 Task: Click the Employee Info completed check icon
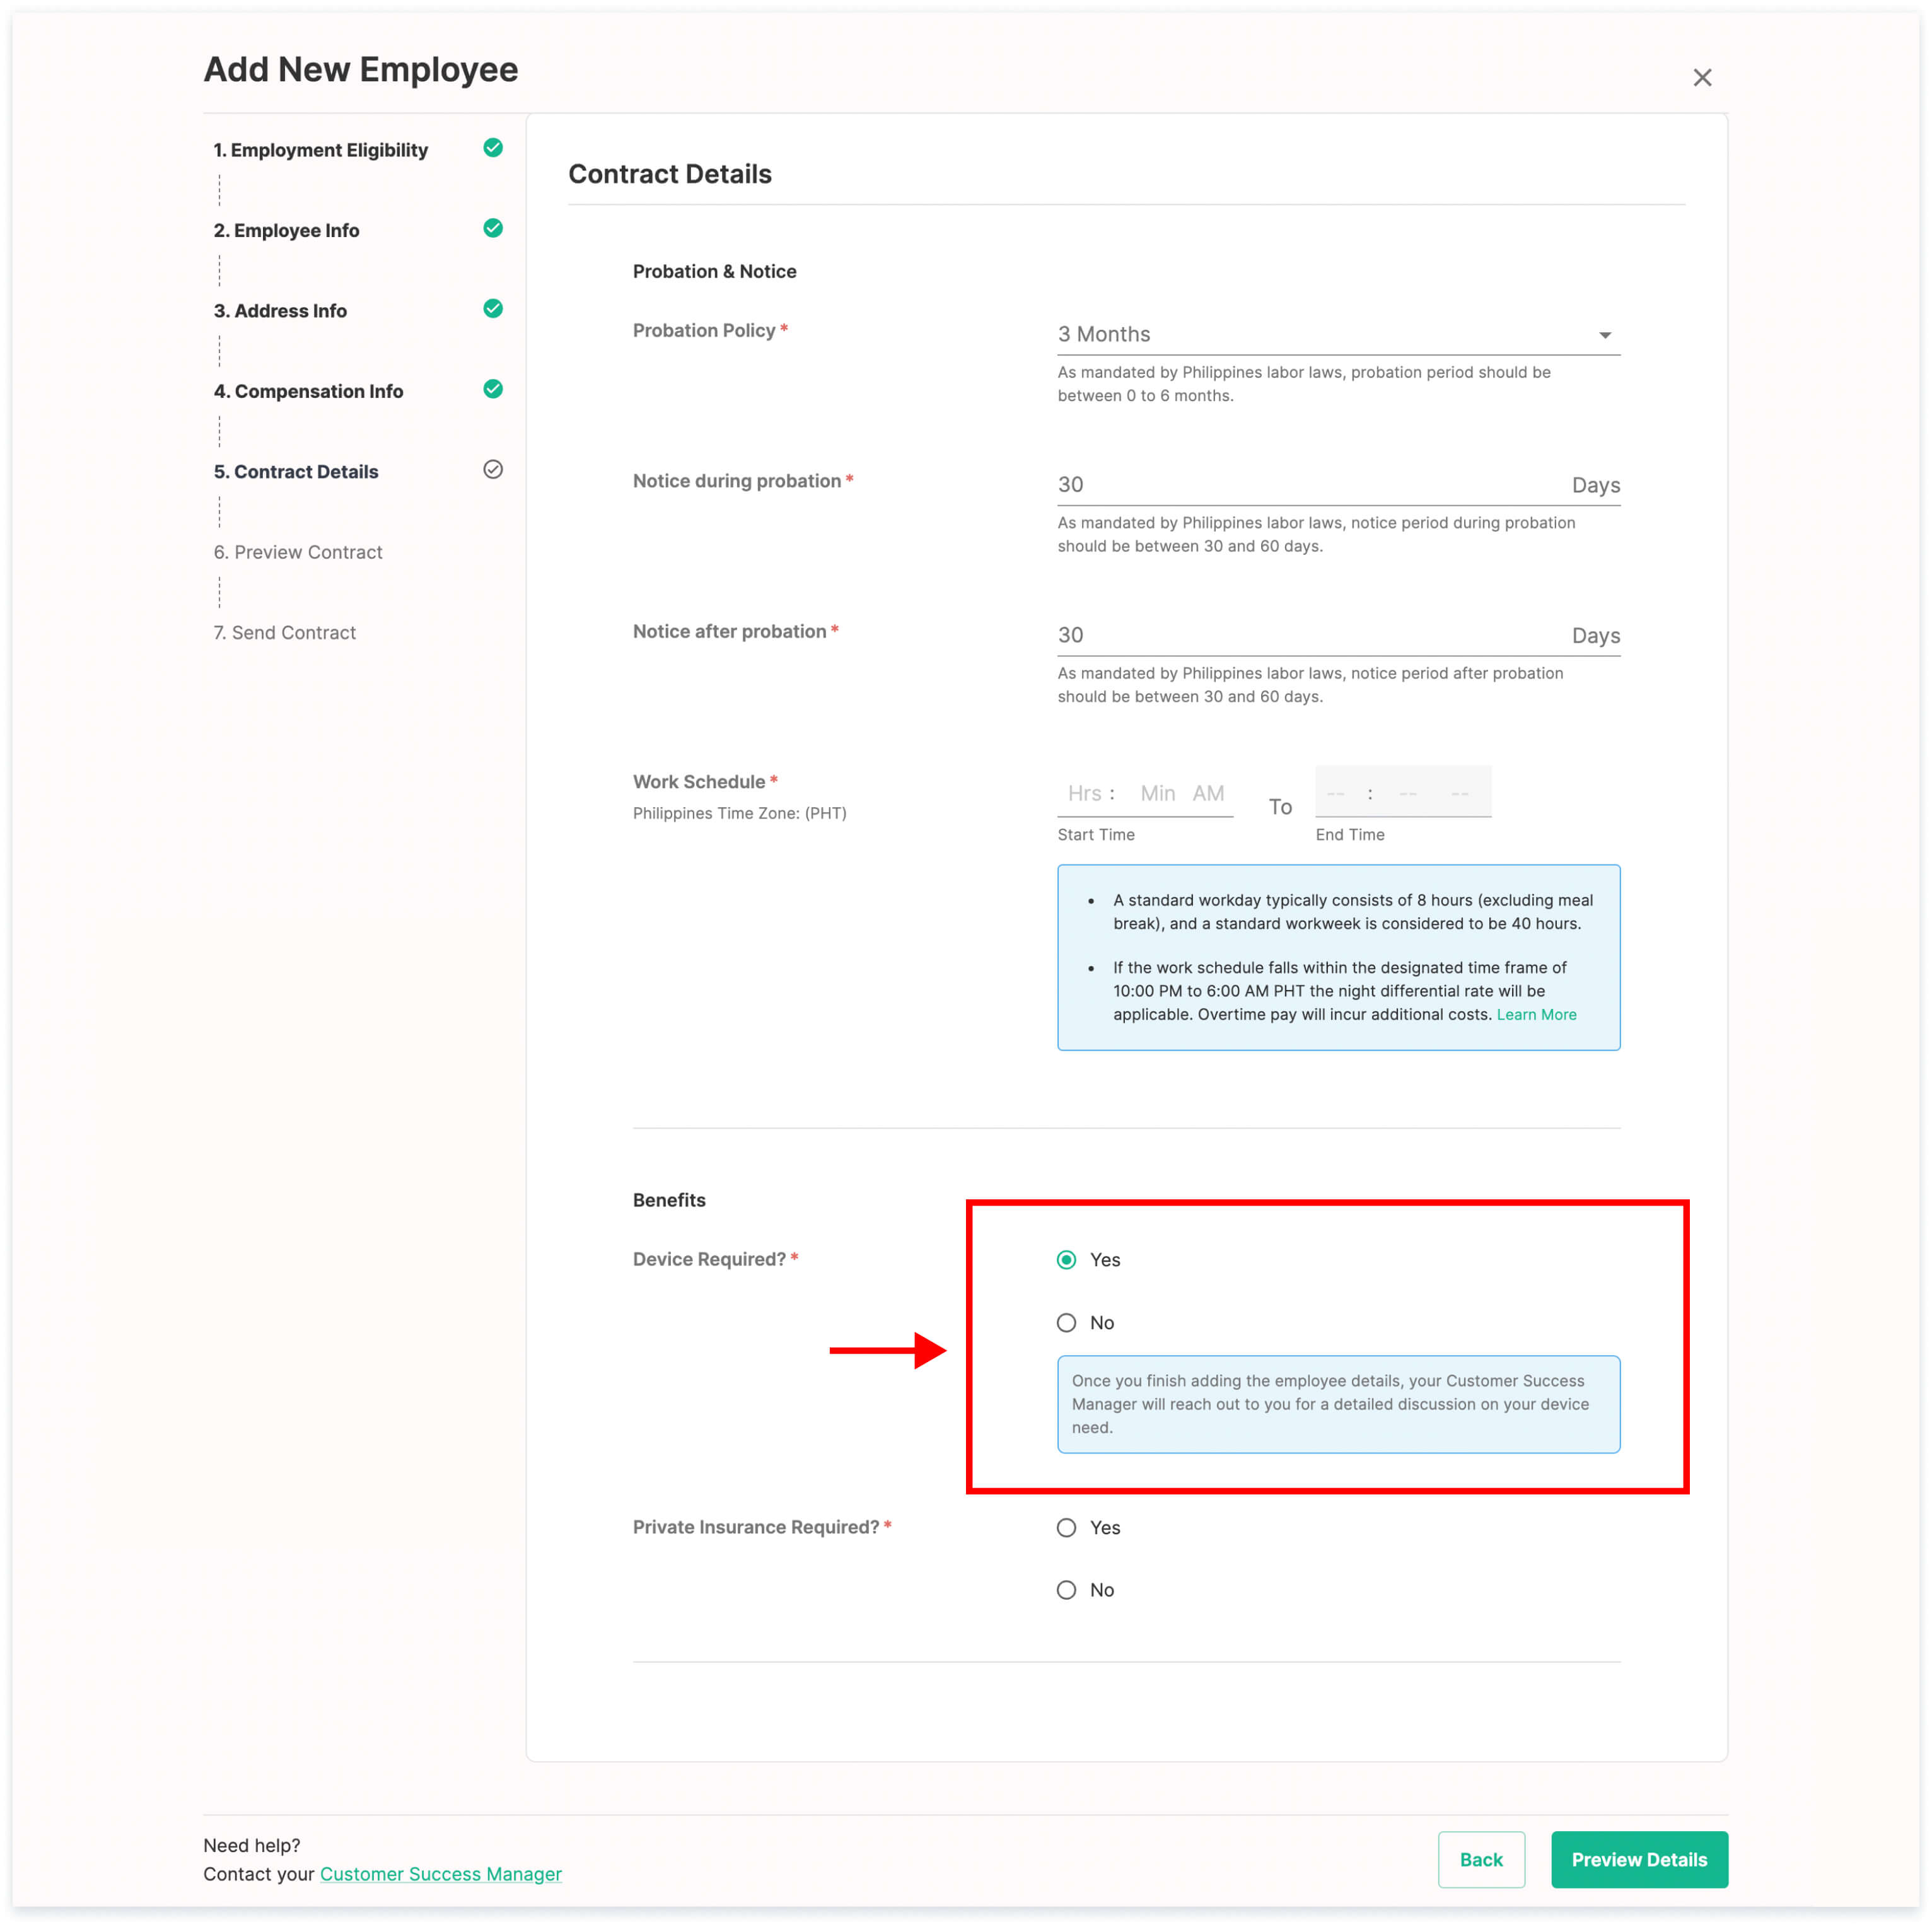coord(493,228)
